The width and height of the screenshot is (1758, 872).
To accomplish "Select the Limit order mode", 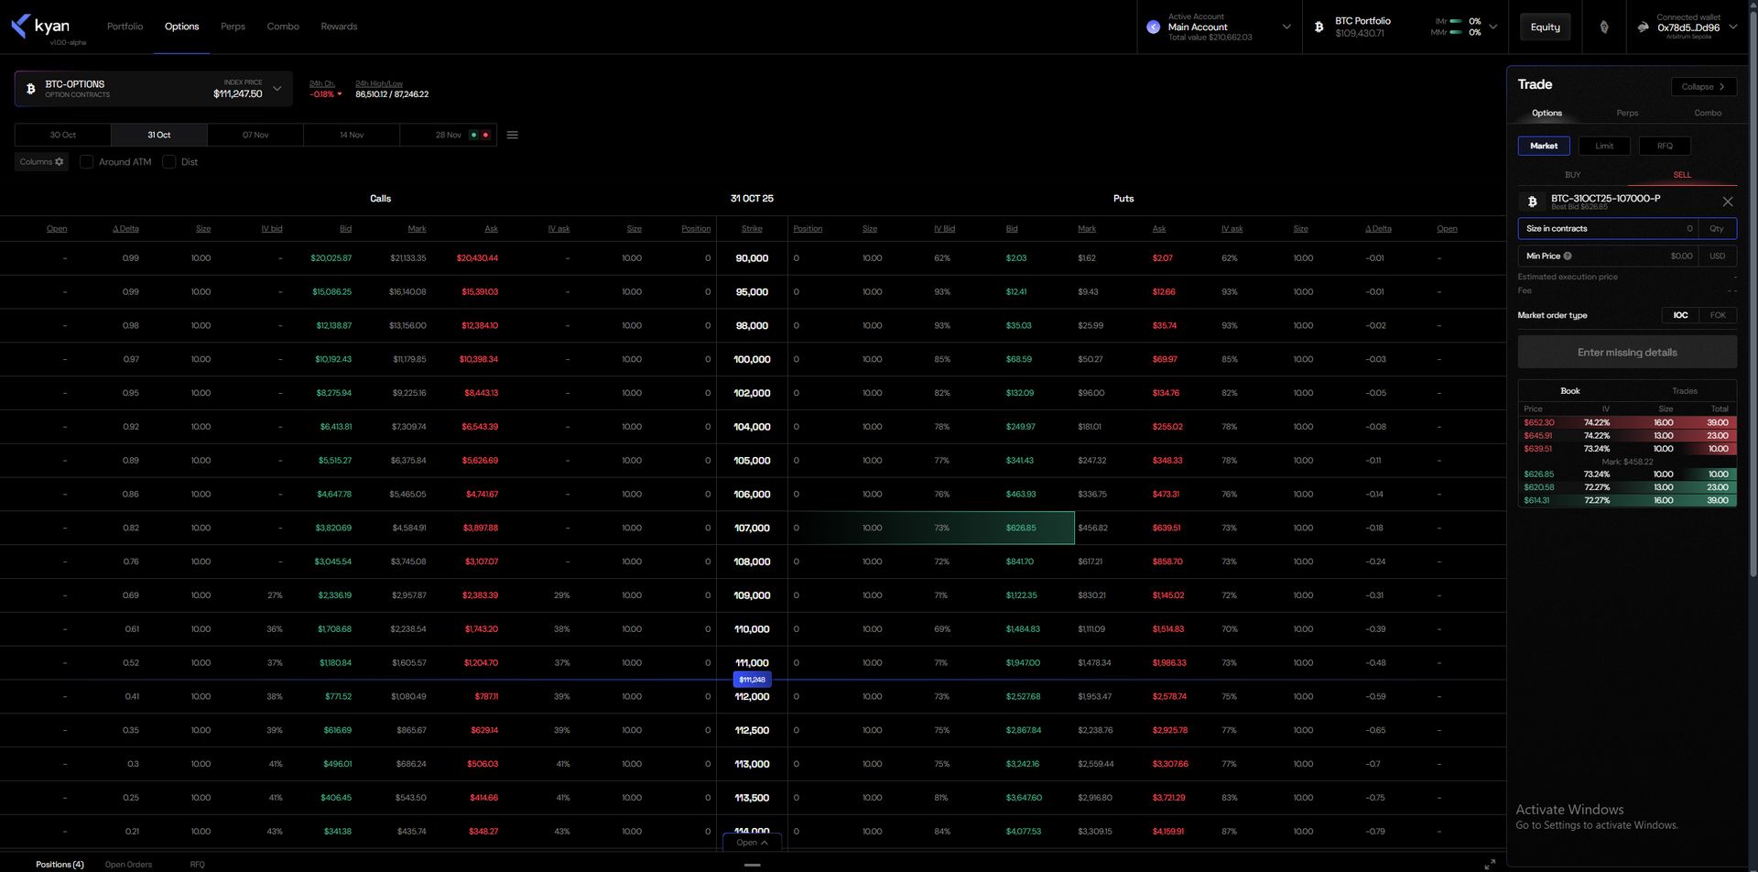I will point(1604,146).
